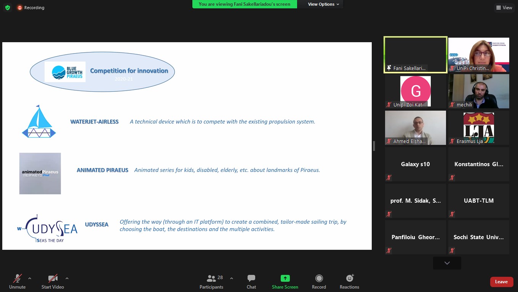518x292 pixels.
Task: Open the Reactions menu
Action: [349, 282]
